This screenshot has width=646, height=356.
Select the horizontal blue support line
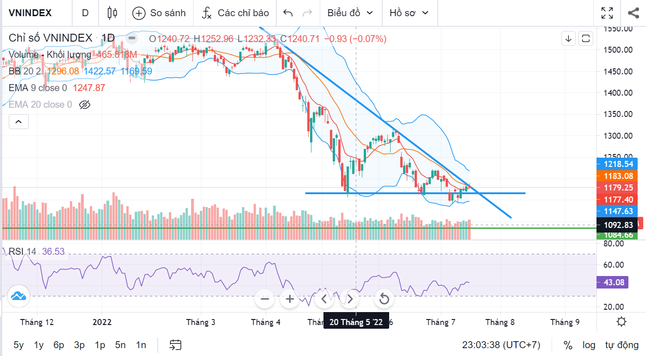click(x=415, y=193)
